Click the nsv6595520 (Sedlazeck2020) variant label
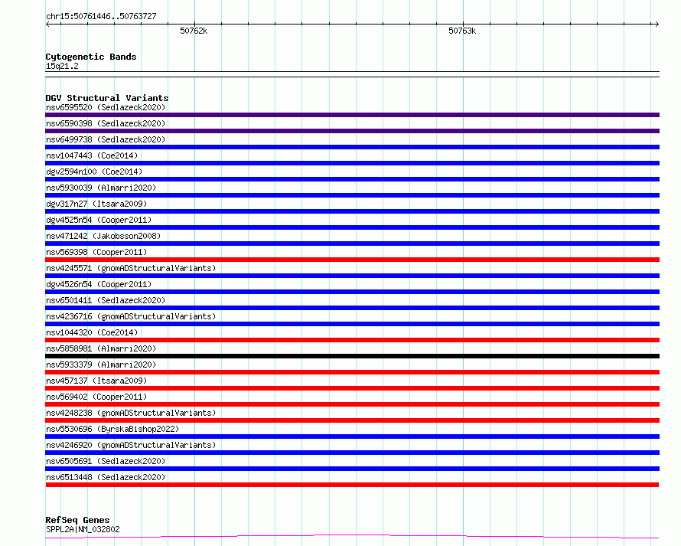The height and width of the screenshot is (546, 681). tap(106, 107)
